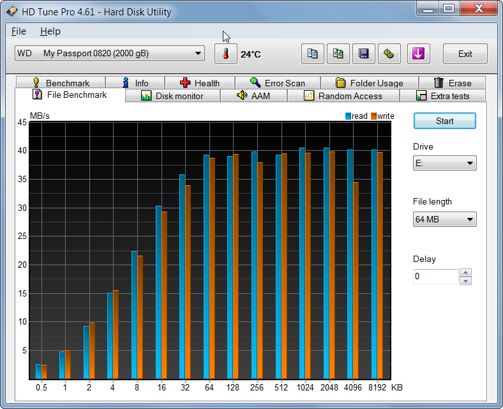Open the Help menu
Viewport: 503px width, 409px height.
(50, 31)
